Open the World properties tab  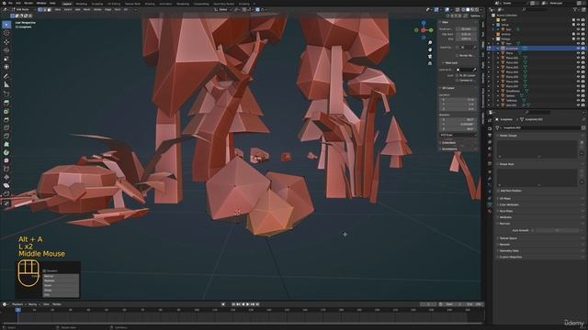490,155
